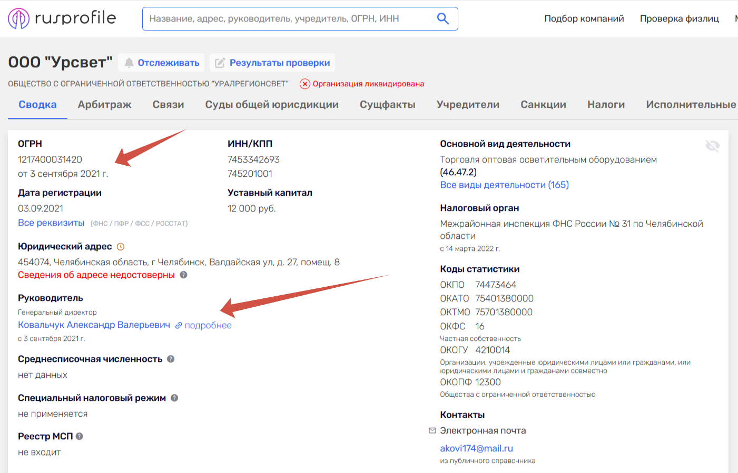Open help icon for Среднесписочная численность

171,359
